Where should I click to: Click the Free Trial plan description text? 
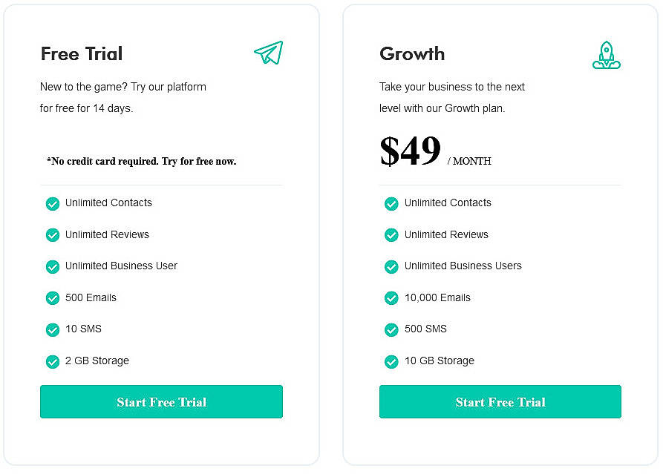(x=123, y=97)
